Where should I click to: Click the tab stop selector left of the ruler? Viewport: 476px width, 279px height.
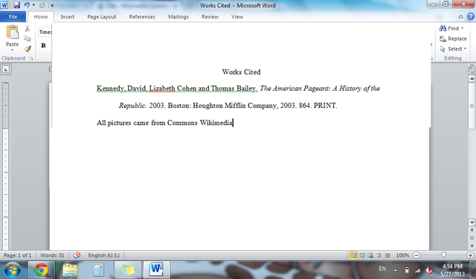click(5, 69)
